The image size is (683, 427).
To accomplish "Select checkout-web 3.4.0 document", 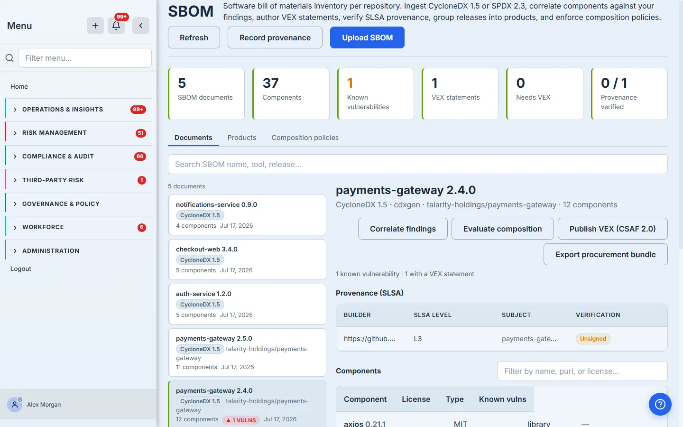I will (247, 260).
